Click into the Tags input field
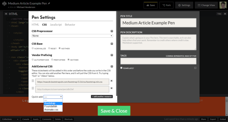 (158, 61)
